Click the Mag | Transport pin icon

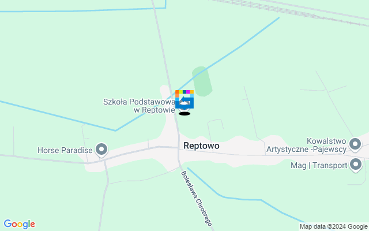[x=356, y=165]
